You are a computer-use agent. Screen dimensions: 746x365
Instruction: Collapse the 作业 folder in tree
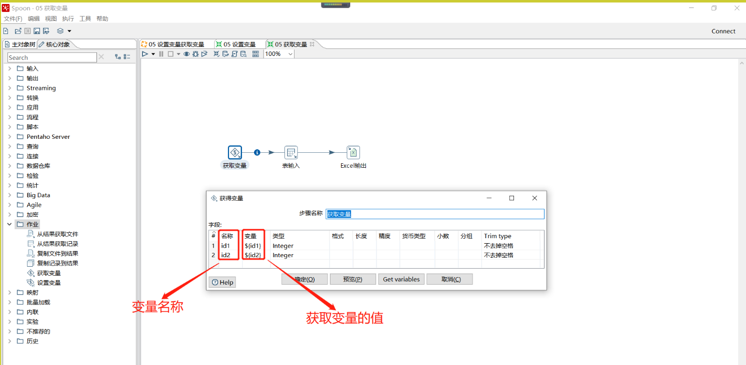[9, 224]
